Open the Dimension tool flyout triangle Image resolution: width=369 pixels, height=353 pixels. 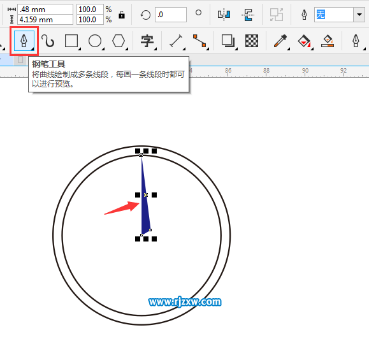click(x=184, y=48)
